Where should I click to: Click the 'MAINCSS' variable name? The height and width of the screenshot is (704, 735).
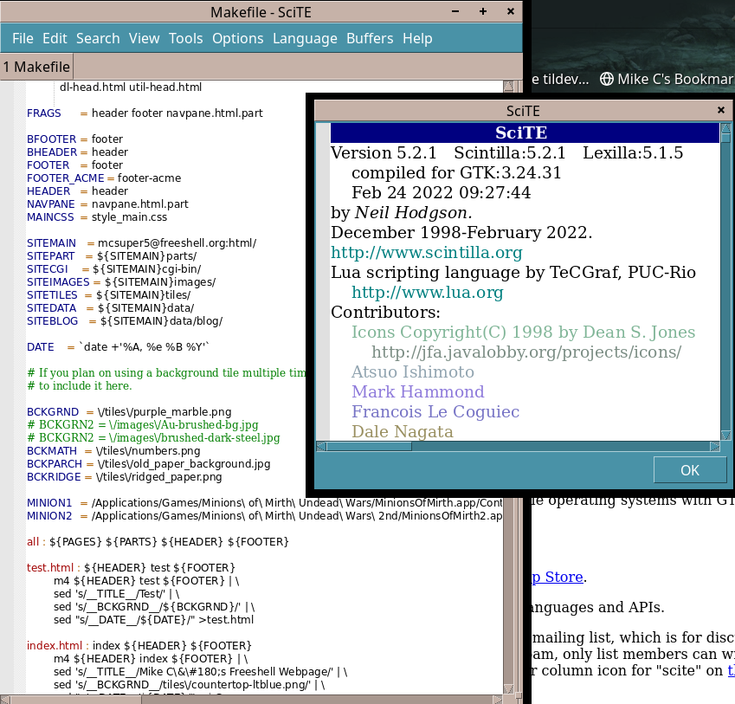coord(50,217)
